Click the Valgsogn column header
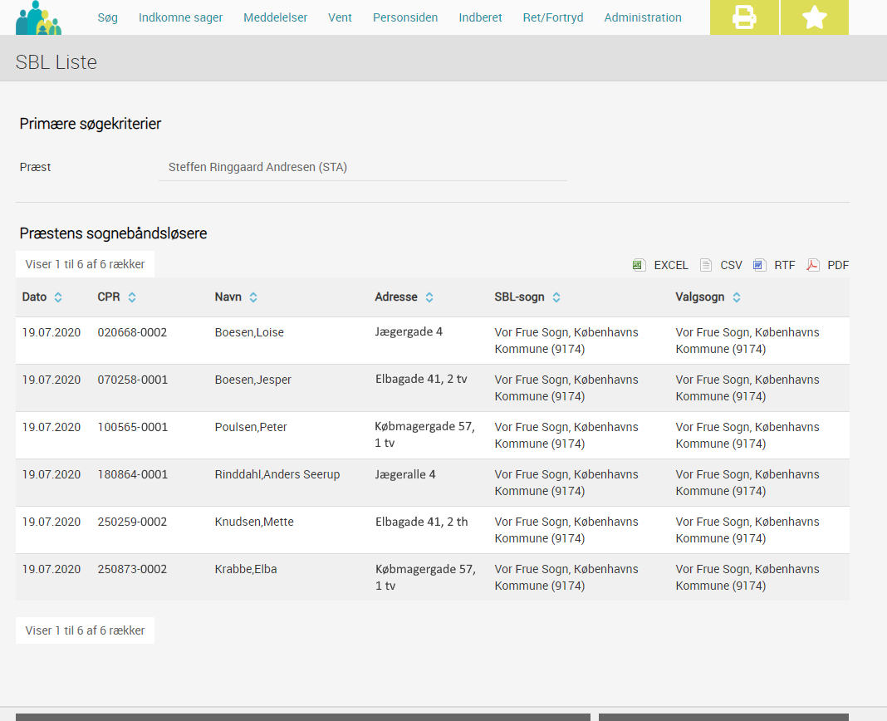Image resolution: width=887 pixels, height=721 pixels. 700,297
